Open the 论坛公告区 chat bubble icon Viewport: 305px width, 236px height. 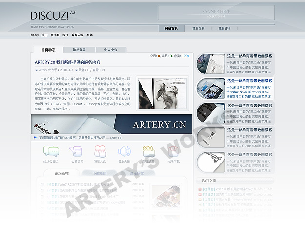(x=51, y=151)
